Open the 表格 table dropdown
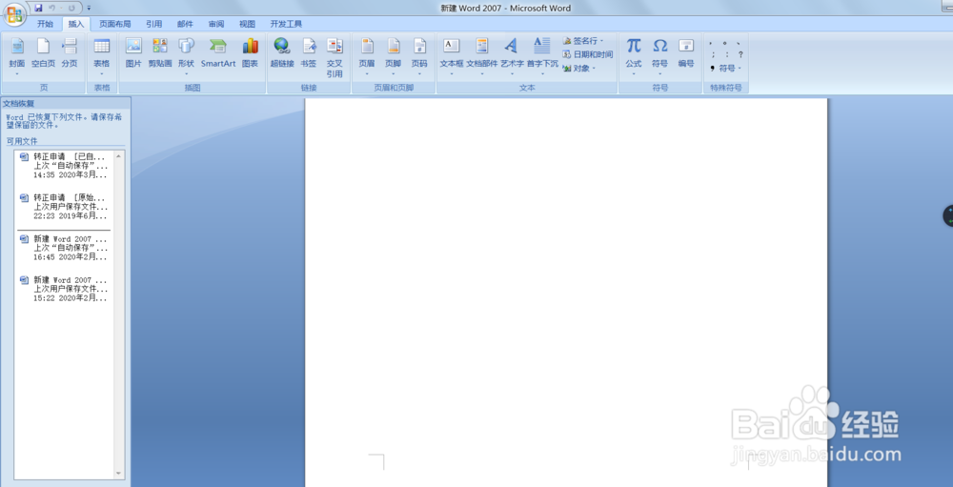The height and width of the screenshot is (487, 953). pos(102,56)
